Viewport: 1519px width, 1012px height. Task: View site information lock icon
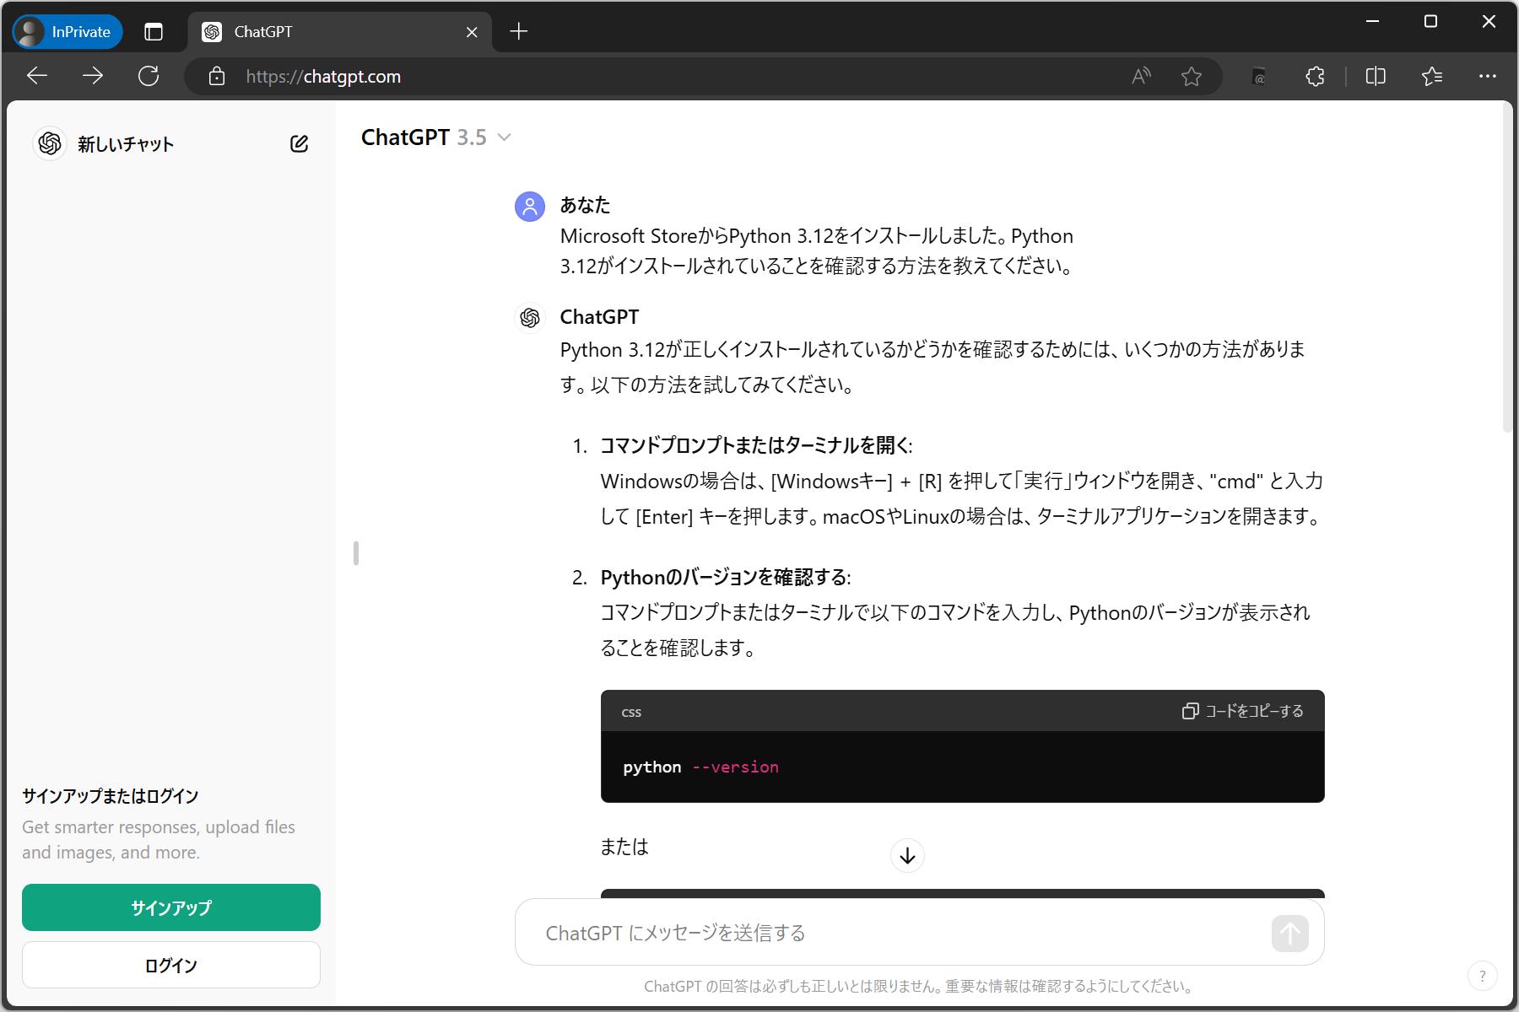tap(217, 76)
